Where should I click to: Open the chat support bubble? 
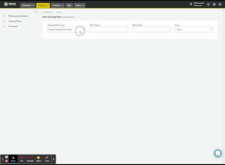218,153
